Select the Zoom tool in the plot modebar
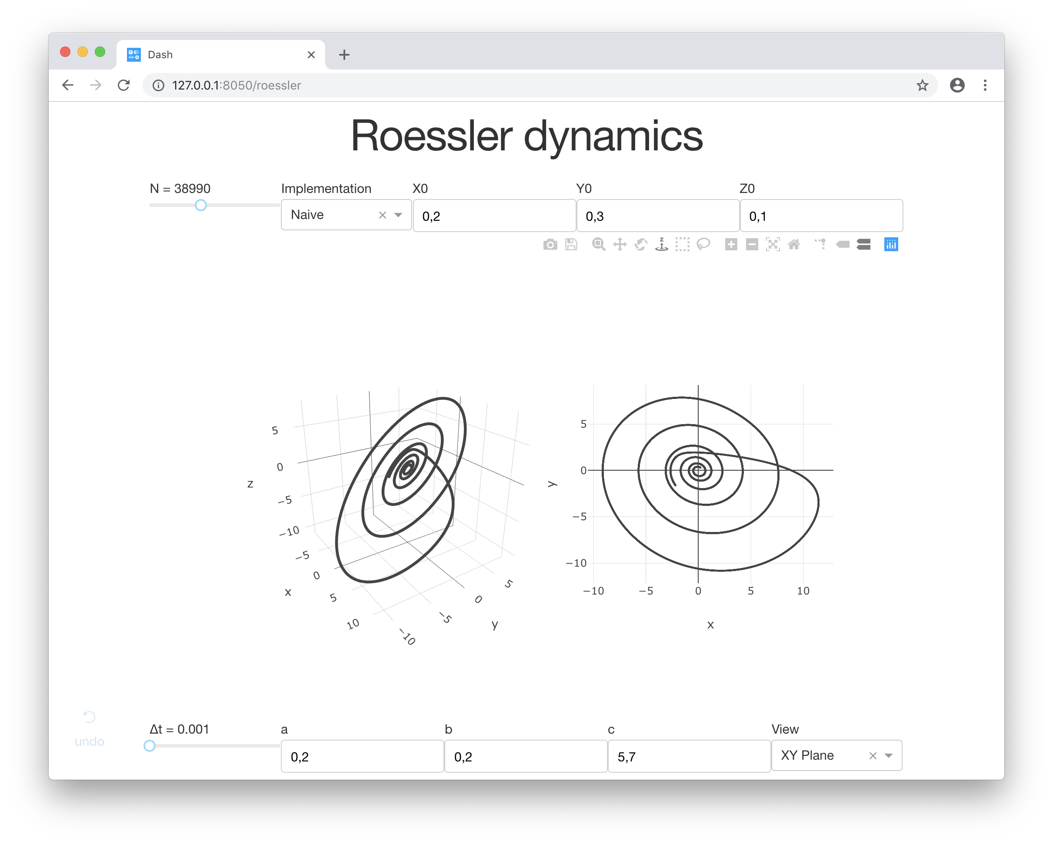Screen dimensions: 1053x844 (x=598, y=245)
